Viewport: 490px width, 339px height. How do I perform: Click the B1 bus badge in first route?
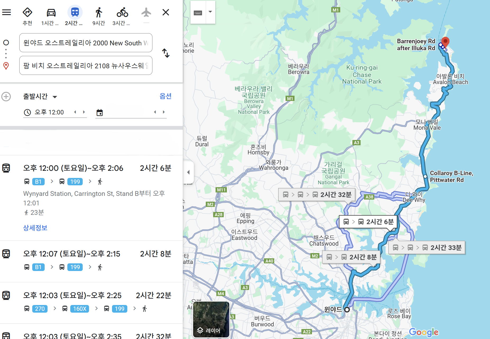[38, 182]
